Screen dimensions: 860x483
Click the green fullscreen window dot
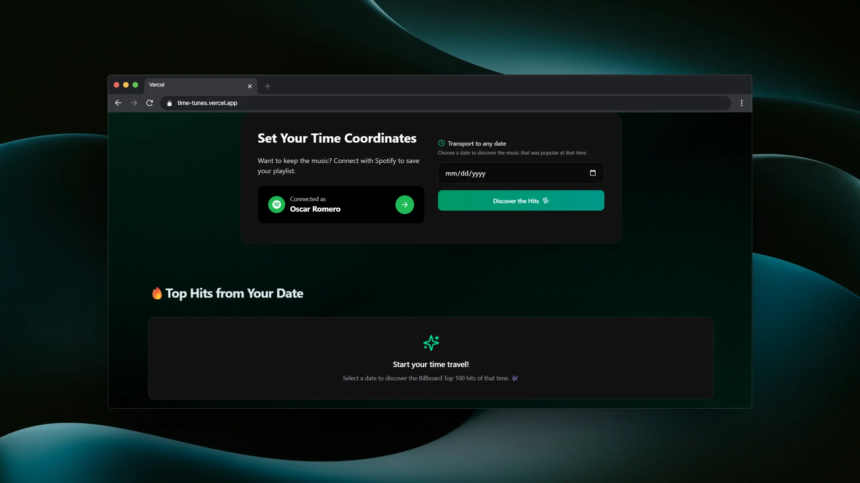coord(135,85)
